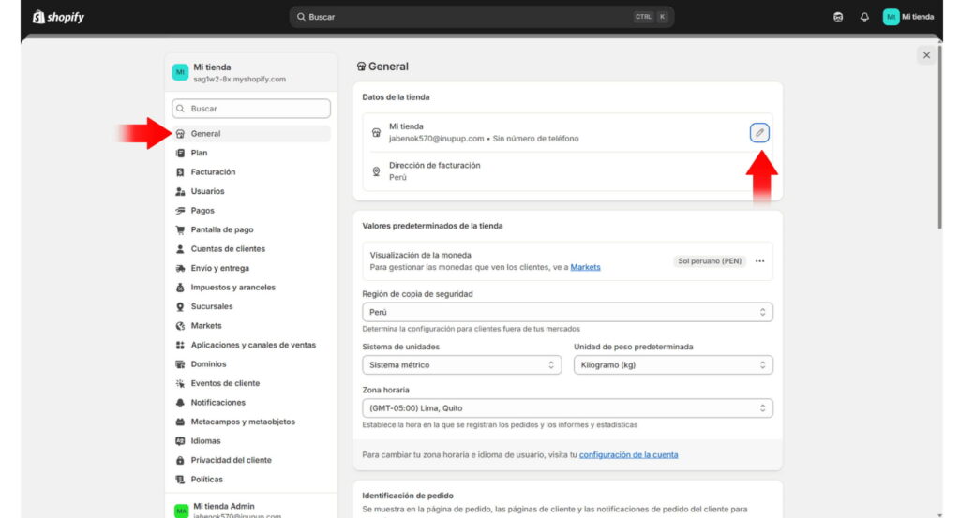Open the Sistema de unidades dropdown
Viewport: 960px width, 518px height.
point(461,365)
